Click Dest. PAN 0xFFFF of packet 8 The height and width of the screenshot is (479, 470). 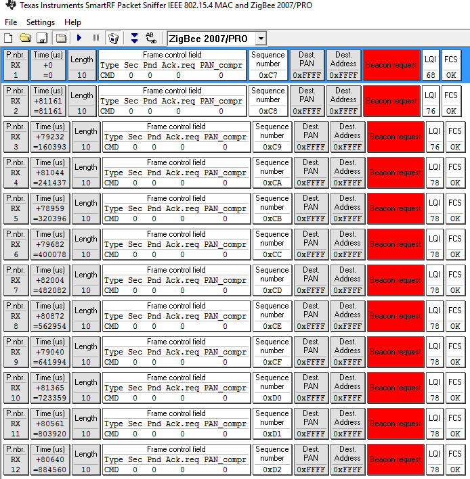(311, 316)
